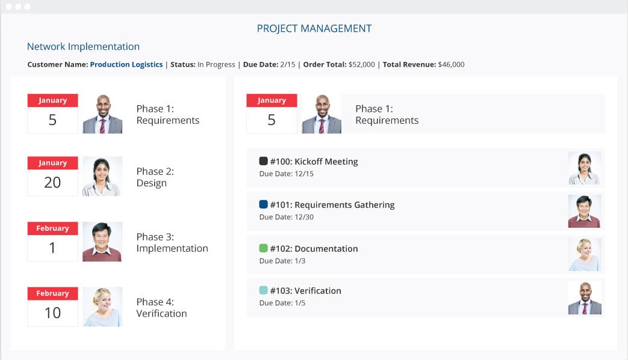The width and height of the screenshot is (628, 360).
Task: Click the teal status square for #103 Verification
Action: pyautogui.click(x=263, y=290)
